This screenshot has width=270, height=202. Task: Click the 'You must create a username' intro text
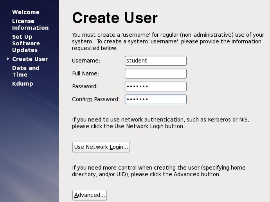168,41
